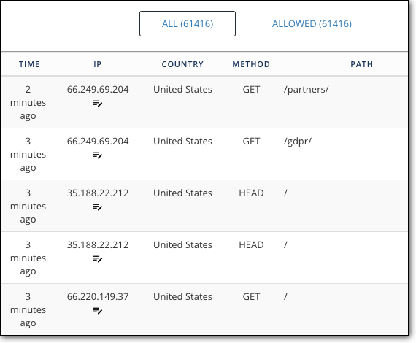Click edit-list icon in the /gdpr/ row

click(x=97, y=155)
